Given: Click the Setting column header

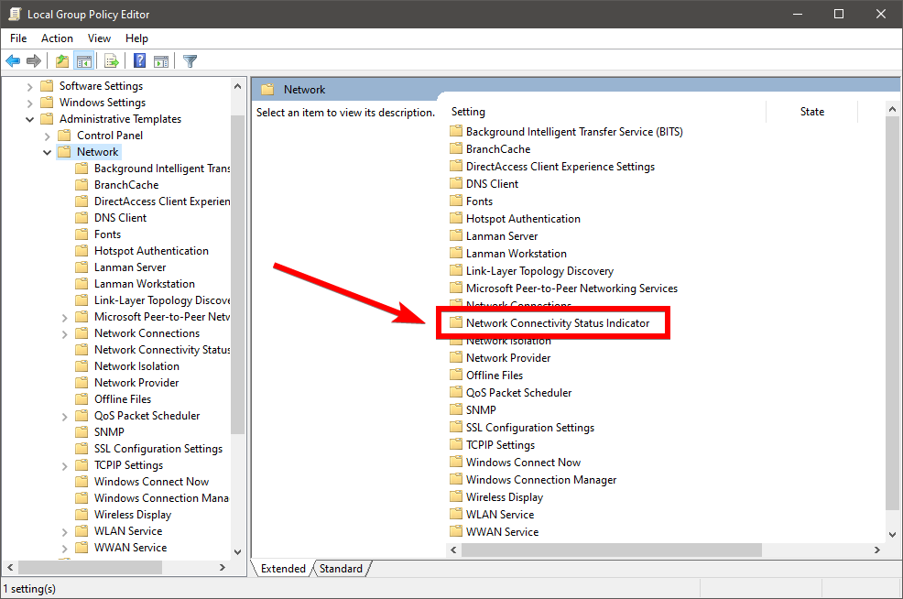Looking at the screenshot, I should (468, 112).
